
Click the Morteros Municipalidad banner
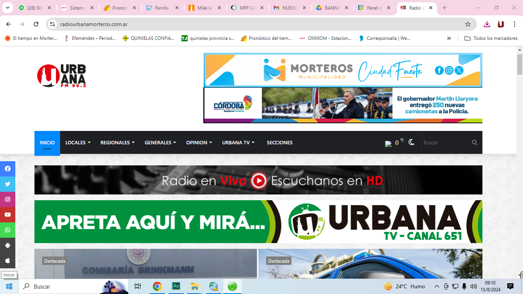pyautogui.click(x=343, y=70)
